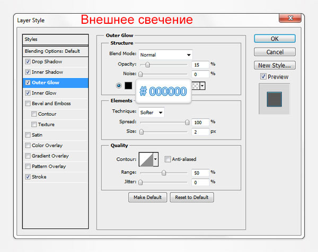Image resolution: width=318 pixels, height=252 pixels.
Task: Click the Cancel button
Action: (275, 52)
